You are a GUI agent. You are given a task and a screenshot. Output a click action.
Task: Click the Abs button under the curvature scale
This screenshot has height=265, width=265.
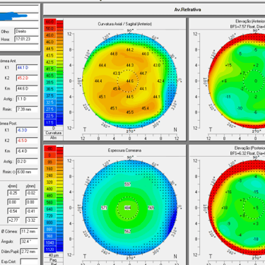[54, 138]
